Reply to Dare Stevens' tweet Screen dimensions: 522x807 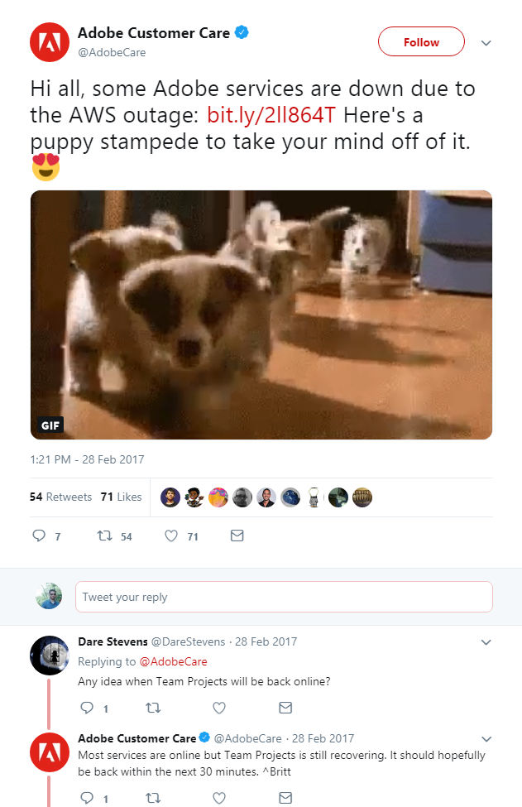tap(87, 708)
